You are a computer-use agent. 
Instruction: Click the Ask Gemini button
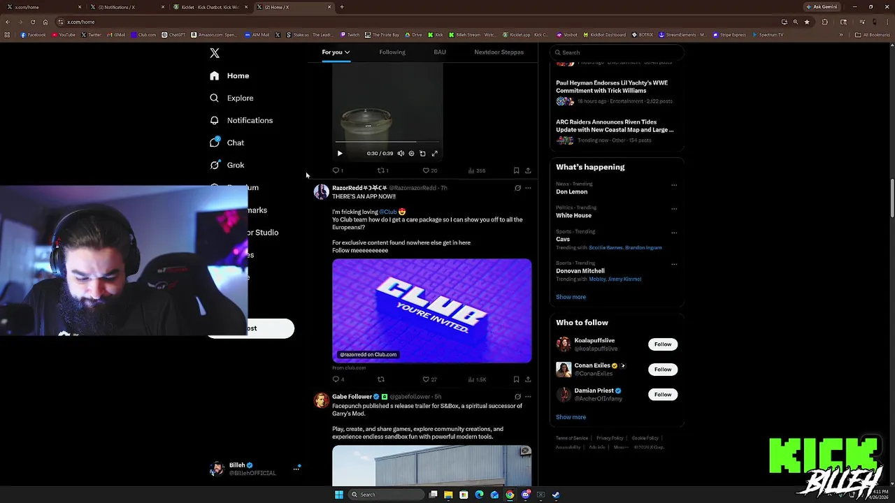coord(822,7)
